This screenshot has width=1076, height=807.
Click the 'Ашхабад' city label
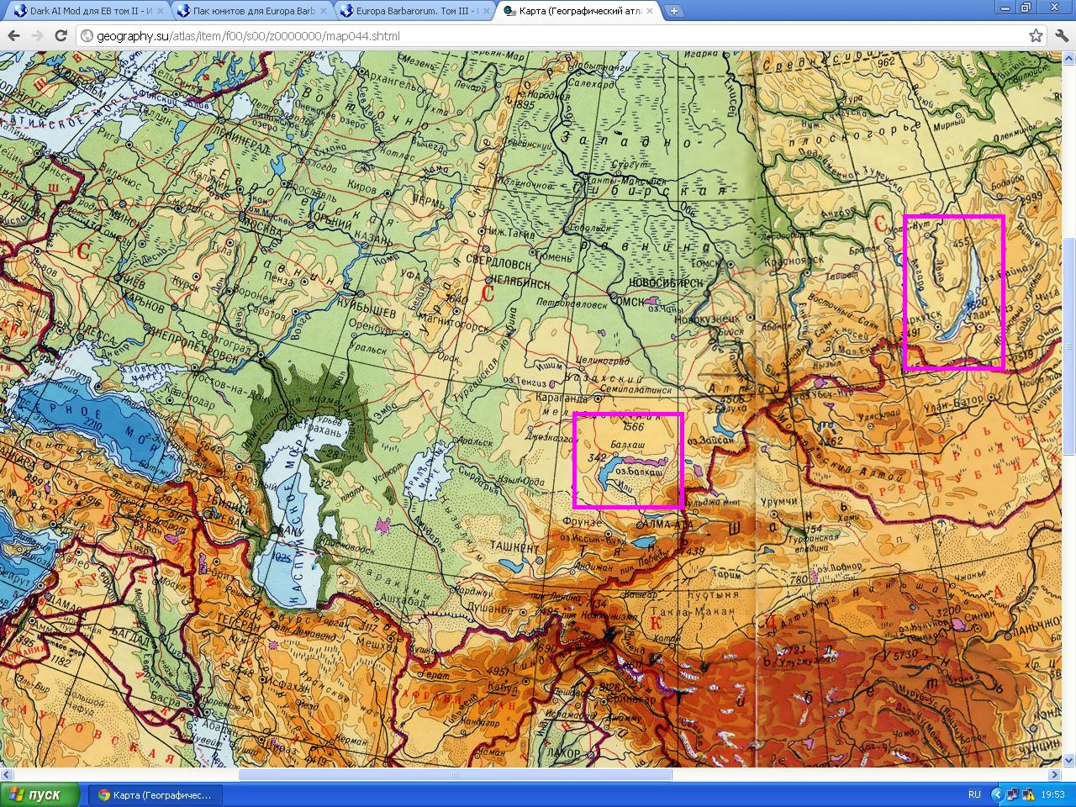click(403, 602)
